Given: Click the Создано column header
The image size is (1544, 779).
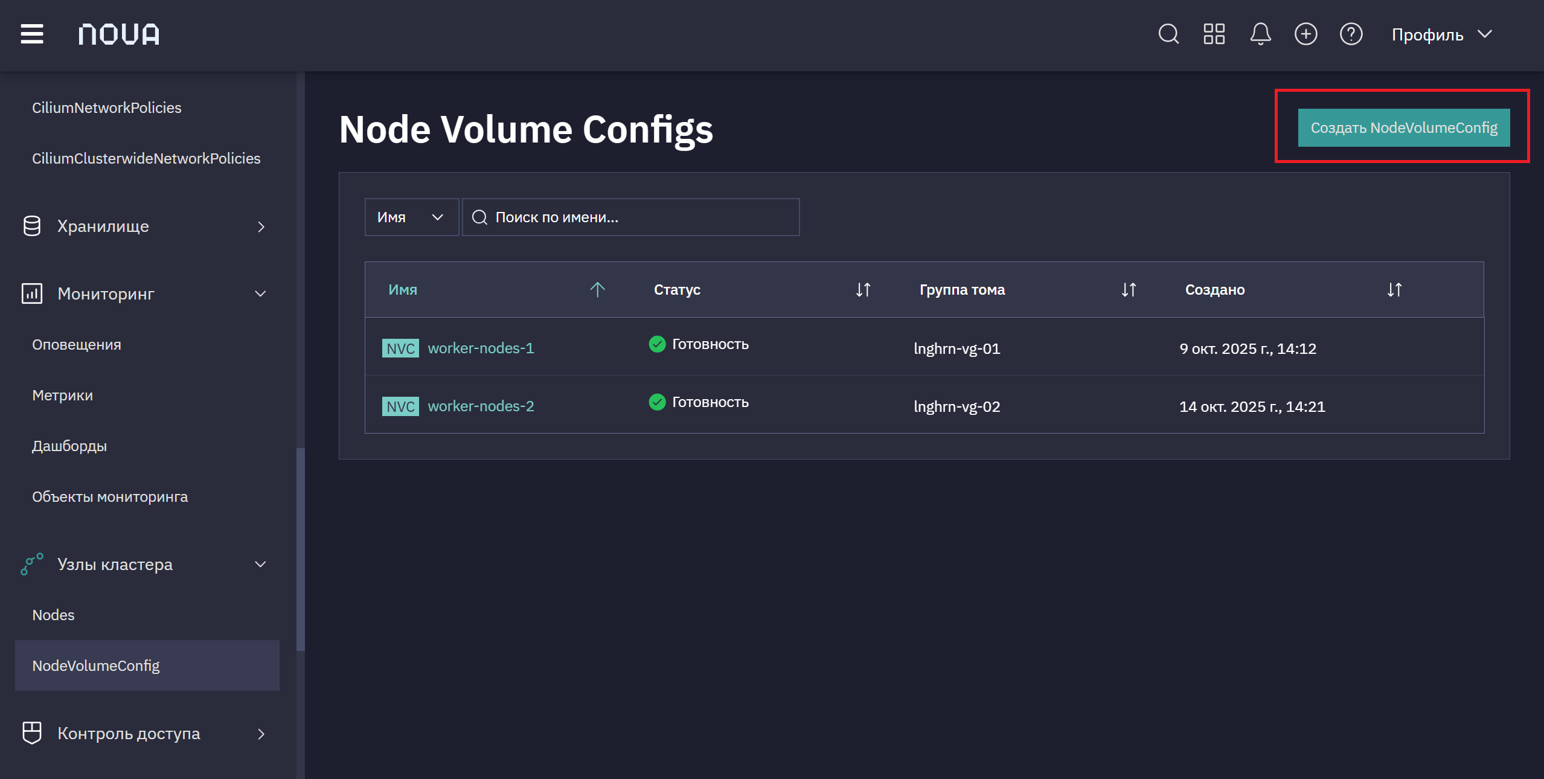Looking at the screenshot, I should [x=1215, y=289].
